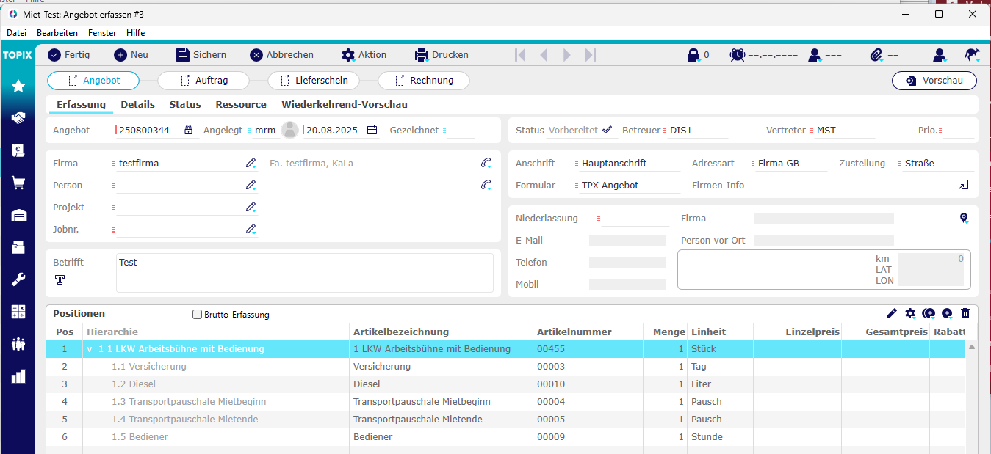Open the Drucken printer dropdown
The image size is (991, 454).
442,55
